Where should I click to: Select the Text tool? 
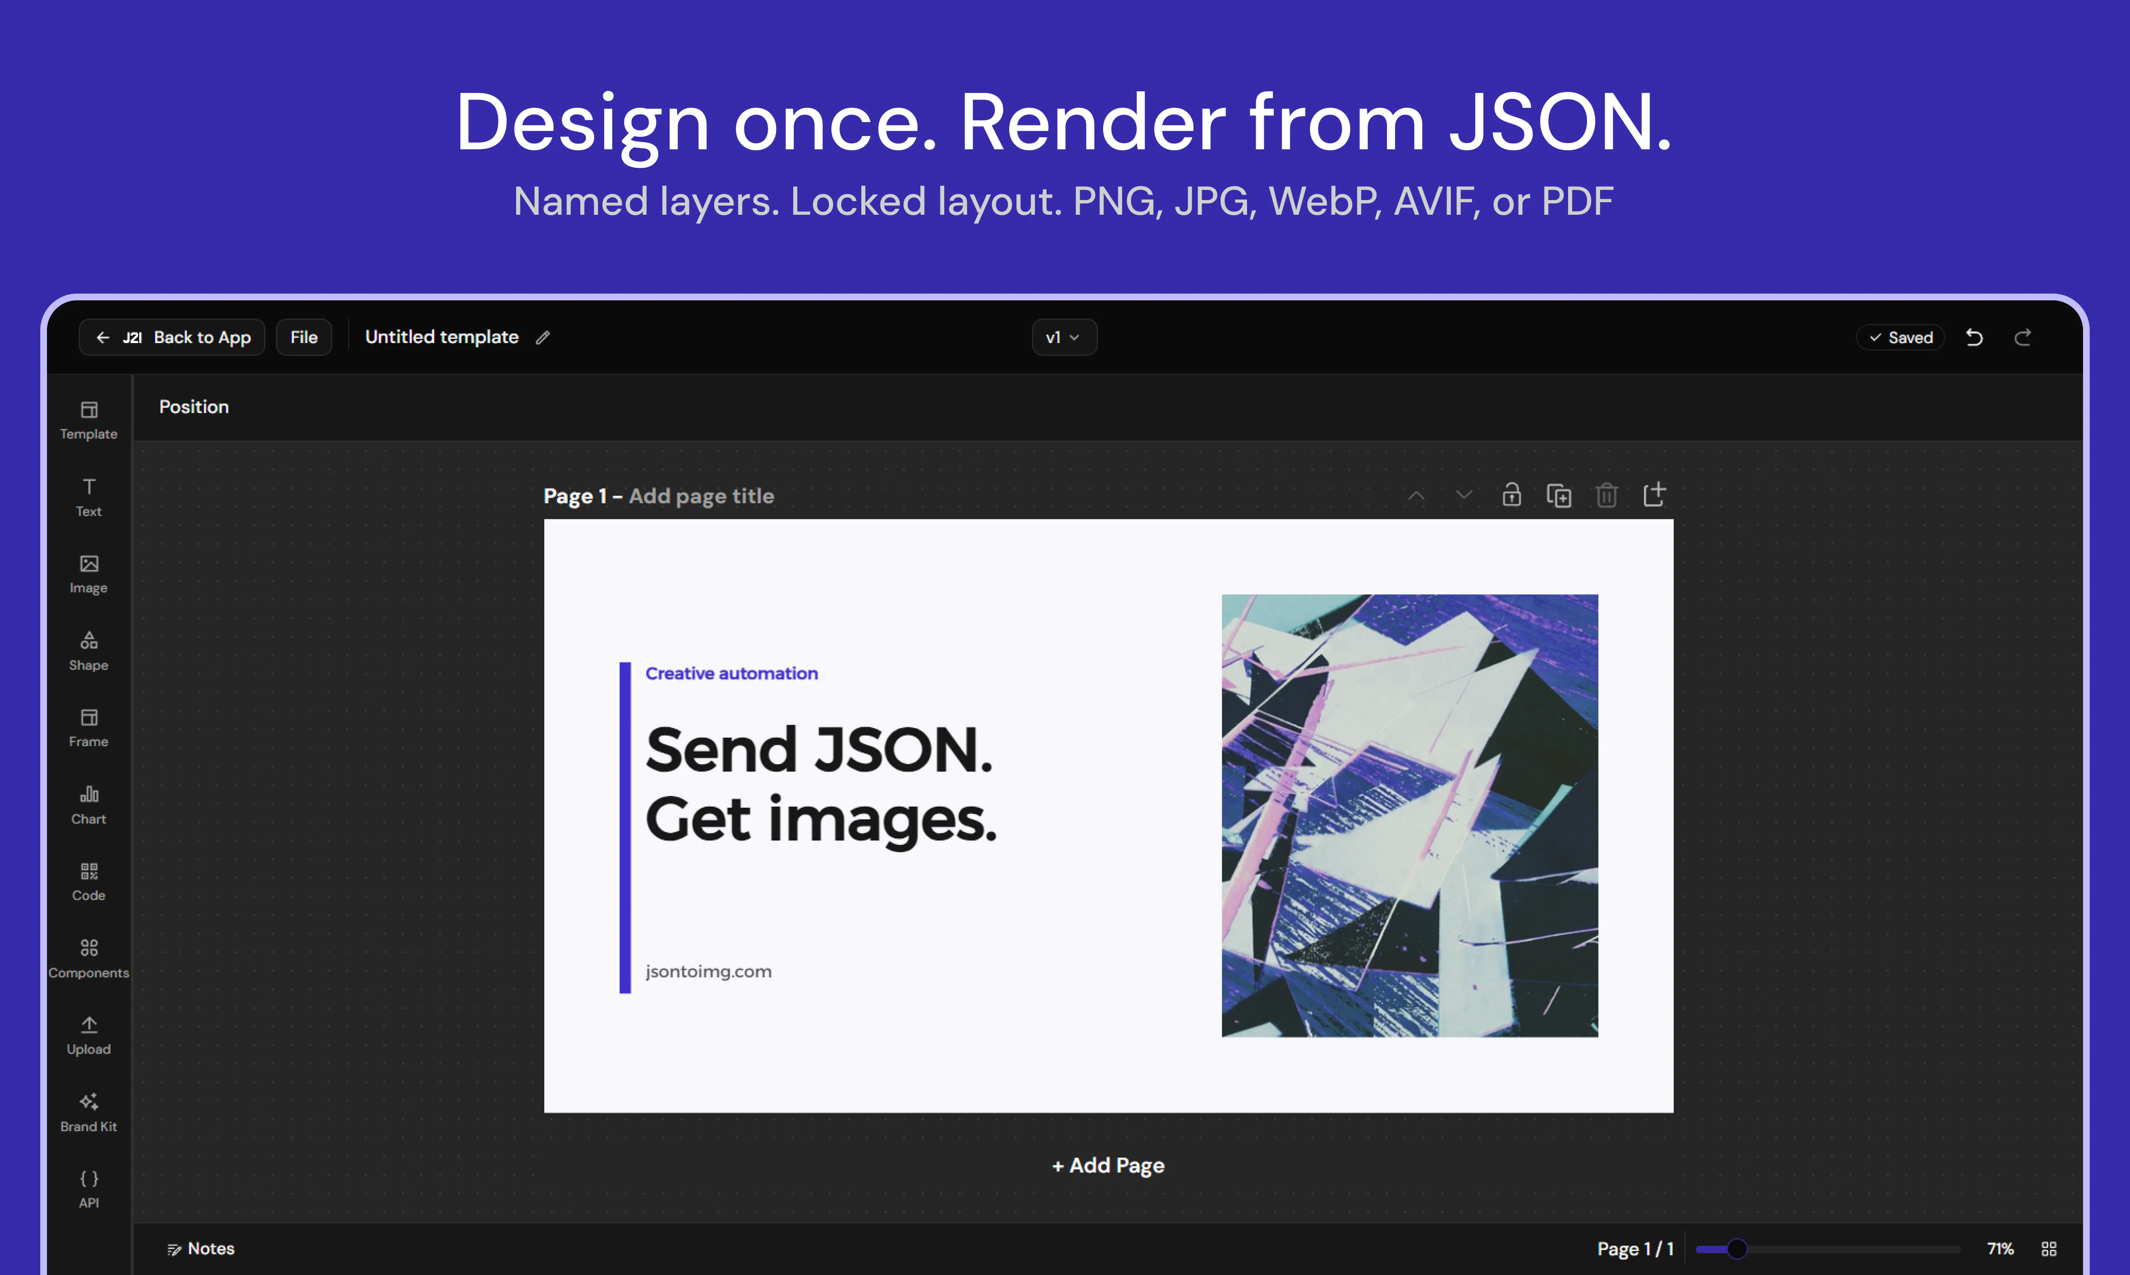tap(88, 497)
